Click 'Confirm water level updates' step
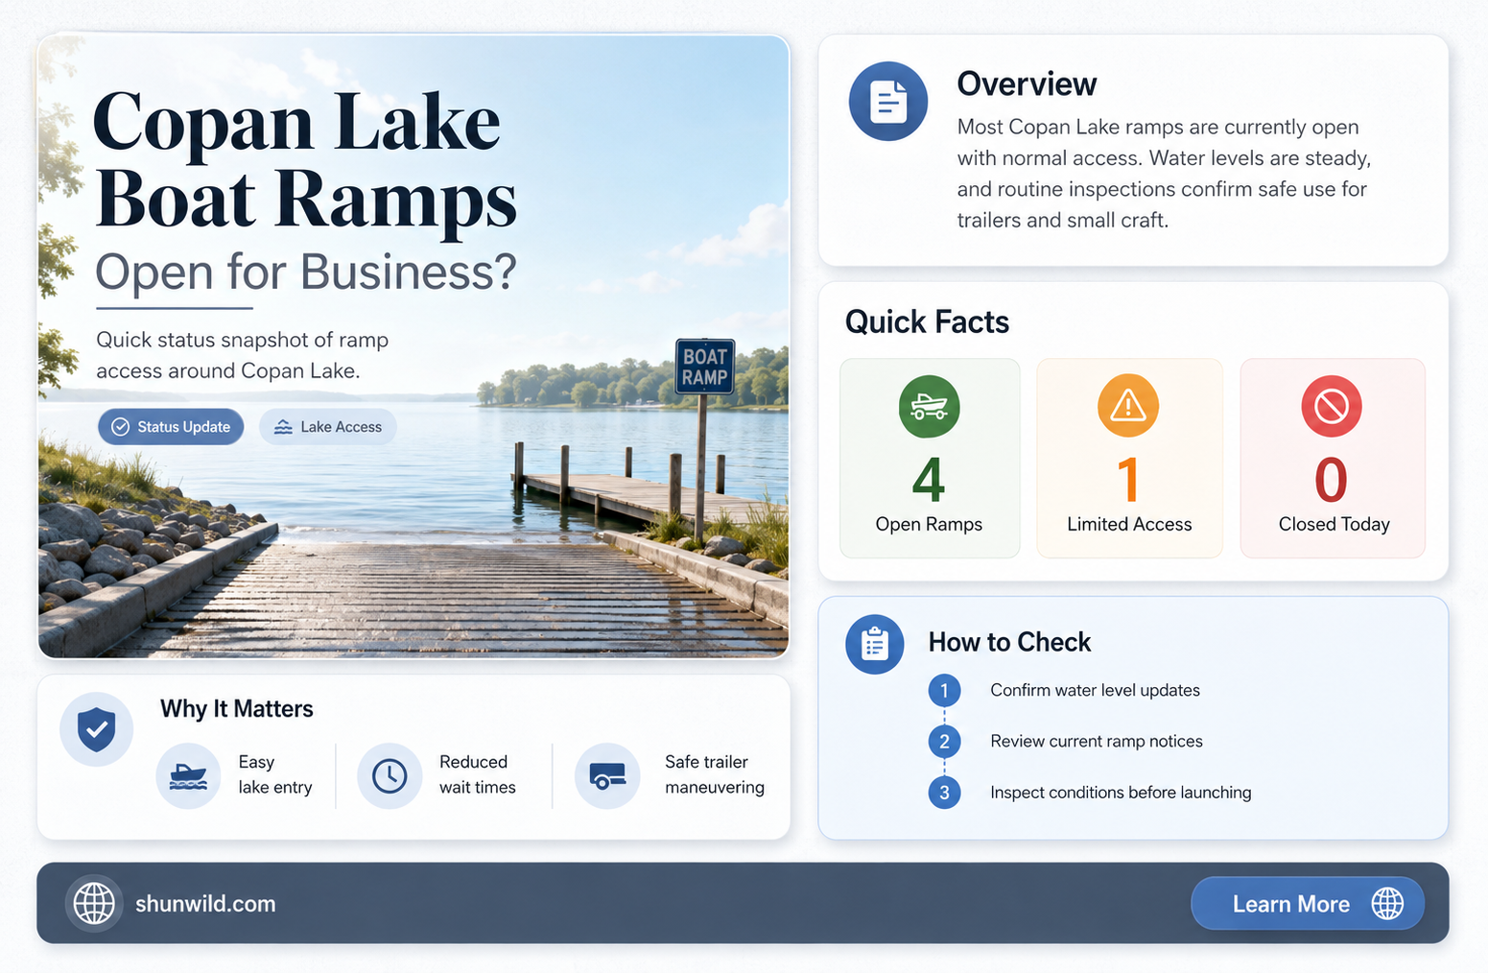This screenshot has height=973, width=1488. point(1095,691)
